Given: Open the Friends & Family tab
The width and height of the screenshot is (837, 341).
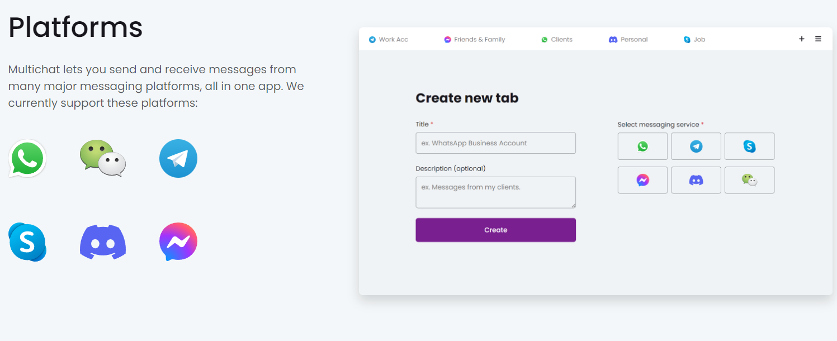Looking at the screenshot, I should click(x=475, y=40).
